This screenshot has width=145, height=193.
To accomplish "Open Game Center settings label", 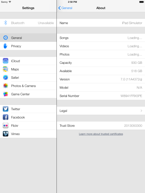I will pos(20,94).
